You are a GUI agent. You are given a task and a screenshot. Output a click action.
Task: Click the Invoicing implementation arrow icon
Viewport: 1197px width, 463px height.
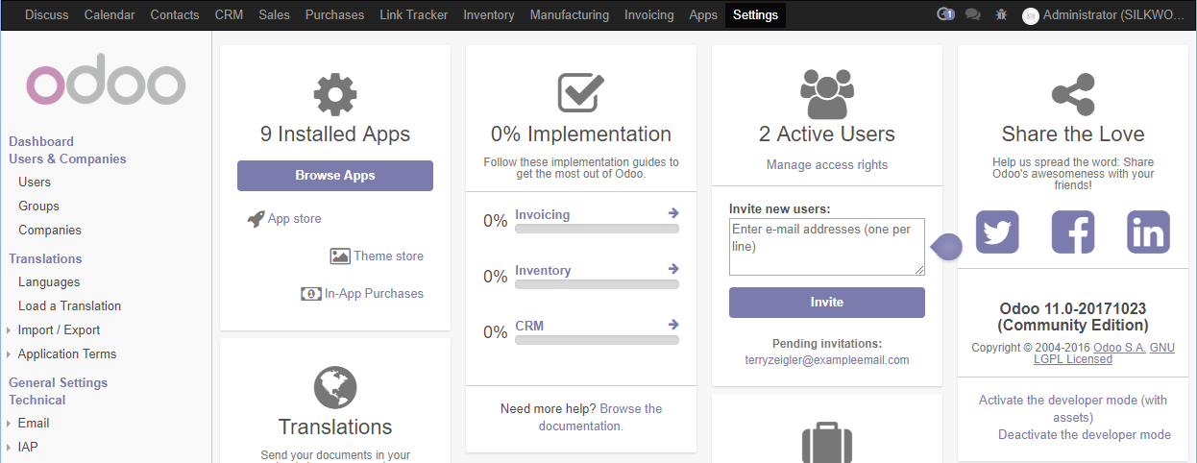point(673,213)
